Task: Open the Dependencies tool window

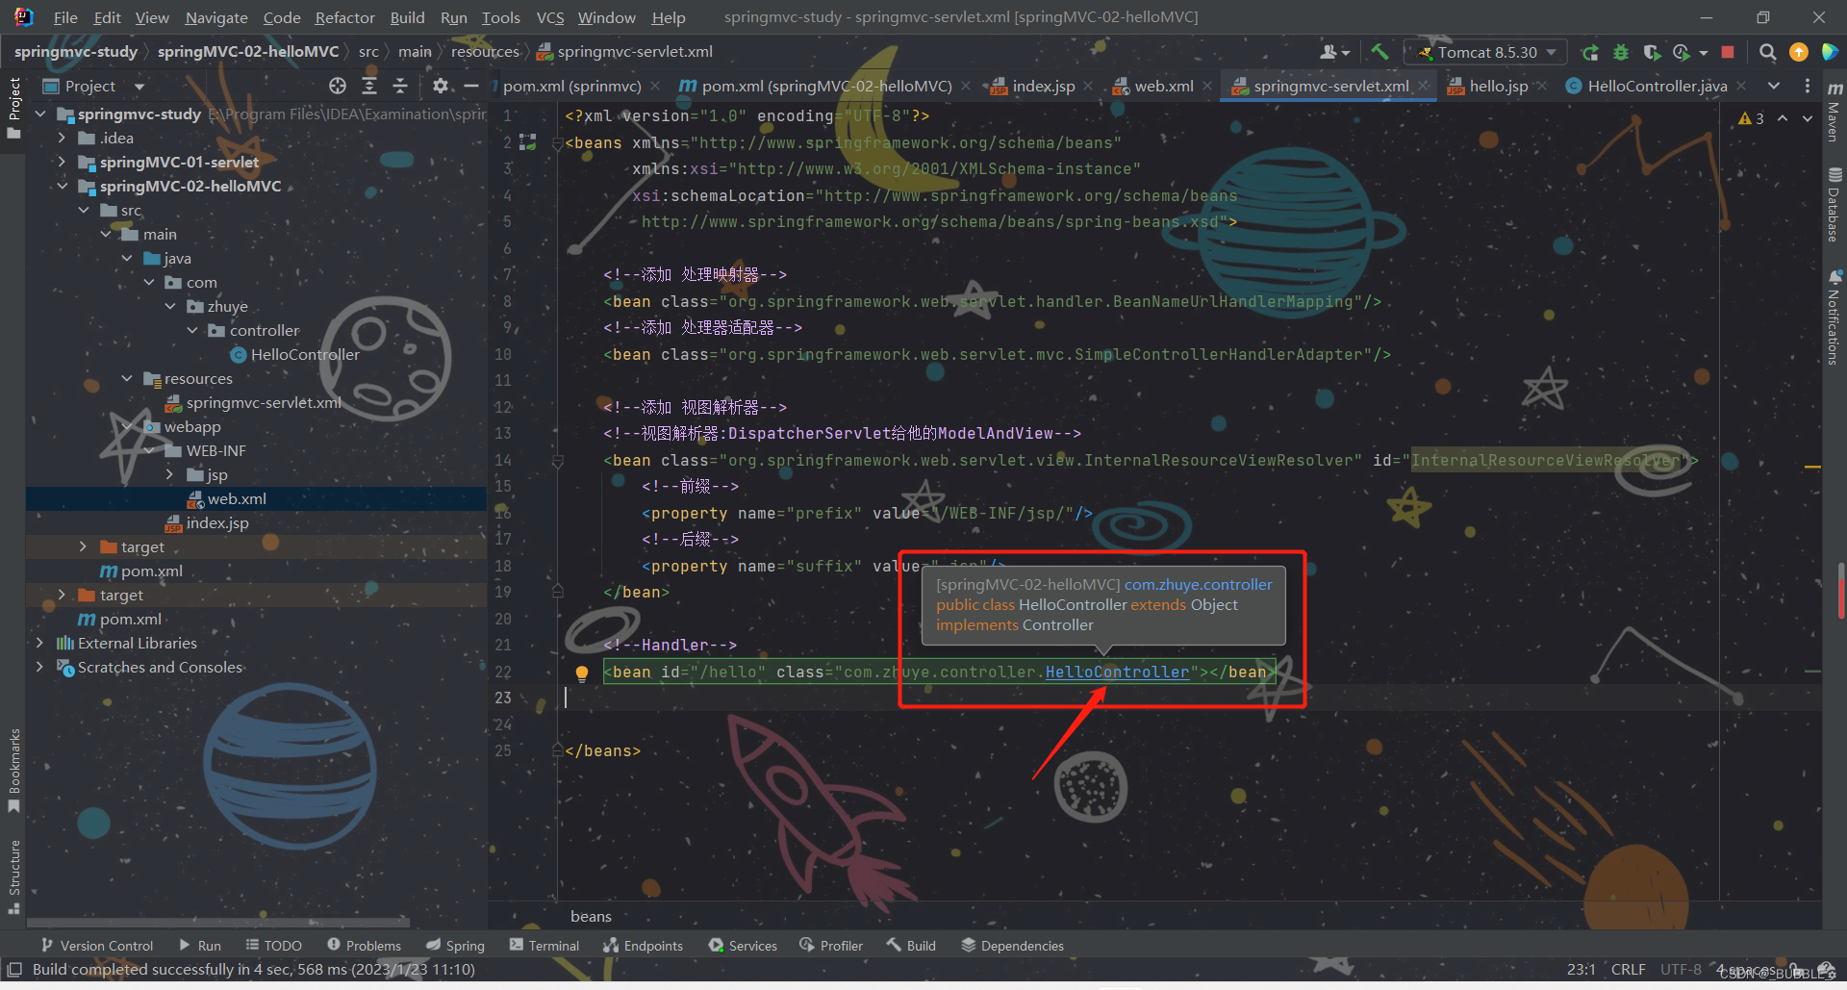Action: tap(1012, 946)
